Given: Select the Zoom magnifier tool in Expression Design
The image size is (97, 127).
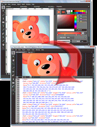Looking at the screenshot, I should pos(3,48).
